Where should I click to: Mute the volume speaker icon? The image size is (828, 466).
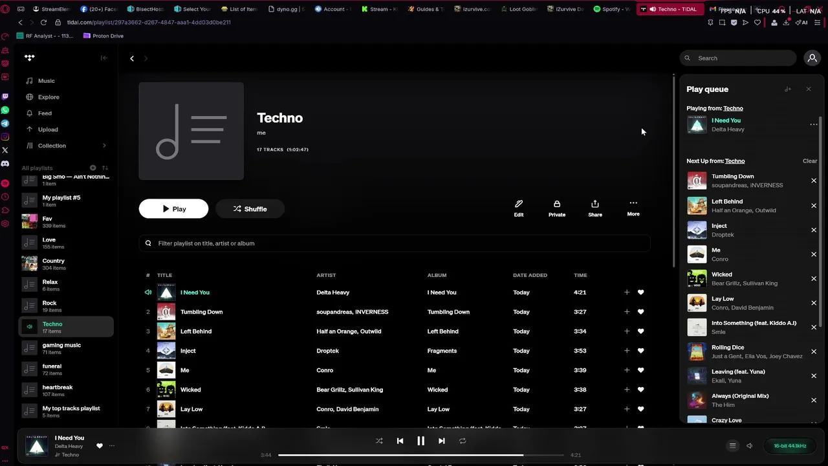point(750,445)
